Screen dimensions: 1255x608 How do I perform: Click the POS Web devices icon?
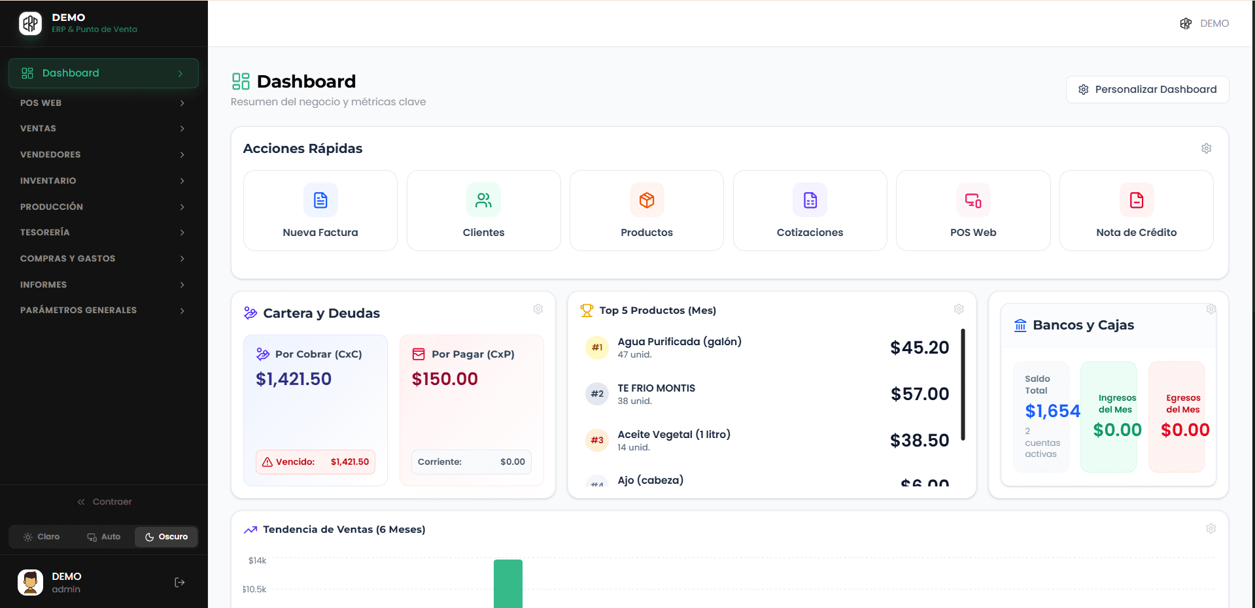point(973,200)
